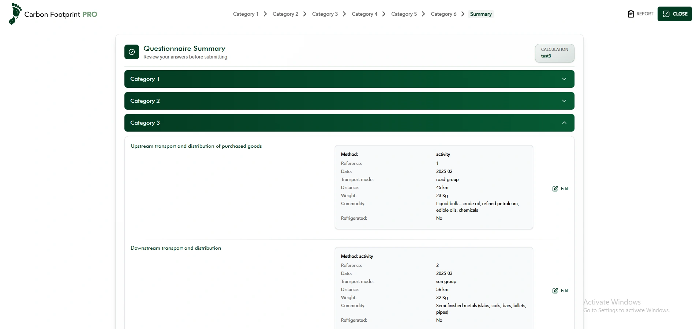Click Edit text for Downstream transport entry
The image size is (696, 329).
click(565, 291)
